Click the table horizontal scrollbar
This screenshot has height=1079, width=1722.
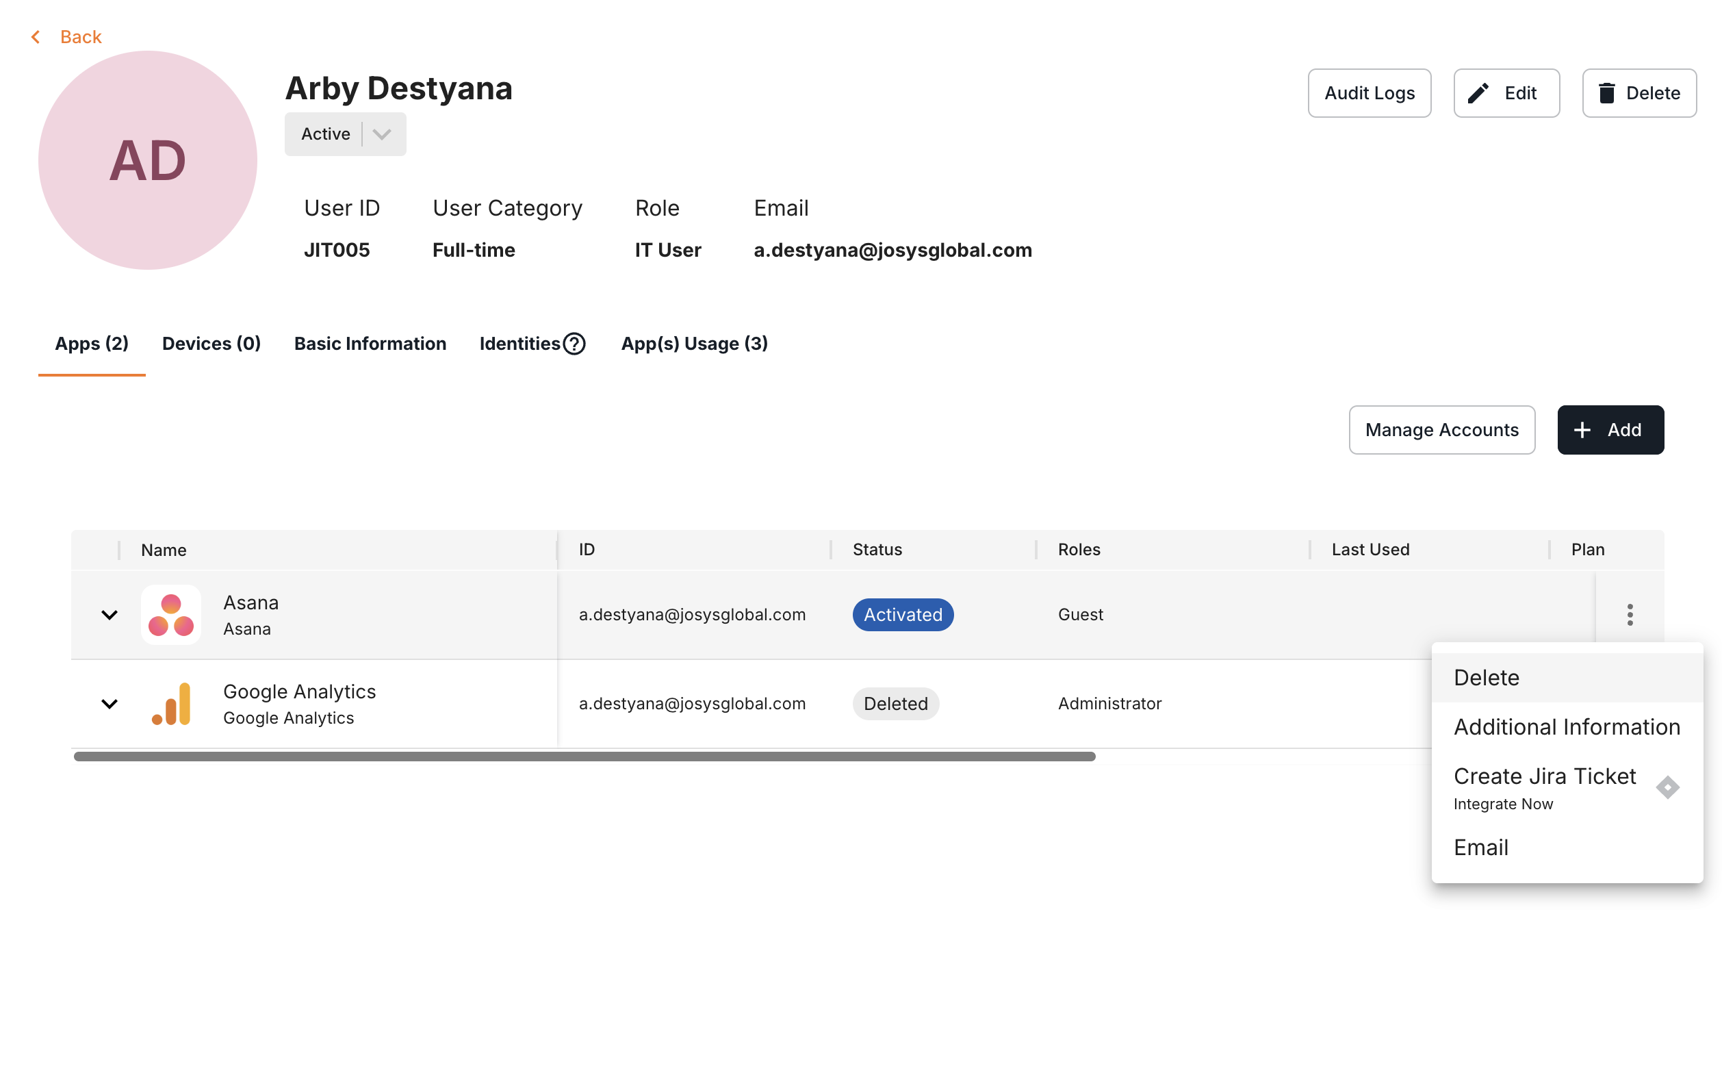tap(584, 757)
